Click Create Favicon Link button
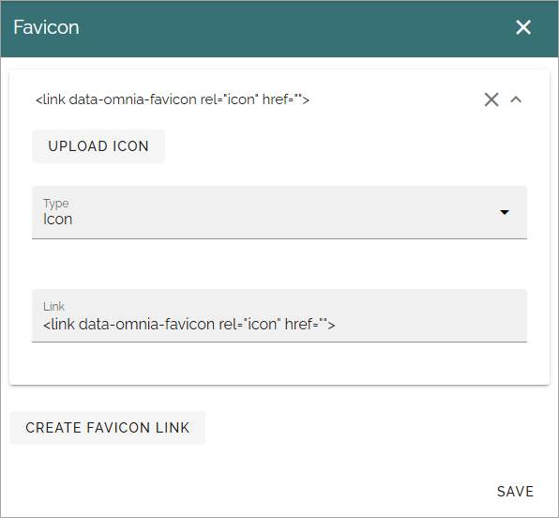The image size is (559, 518). coord(107,428)
